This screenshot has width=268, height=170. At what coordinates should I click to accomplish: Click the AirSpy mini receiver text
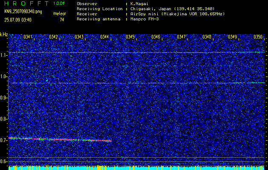pos(177,14)
